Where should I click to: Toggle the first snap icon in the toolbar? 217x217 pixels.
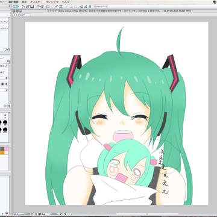pyautogui.click(x=81, y=7)
